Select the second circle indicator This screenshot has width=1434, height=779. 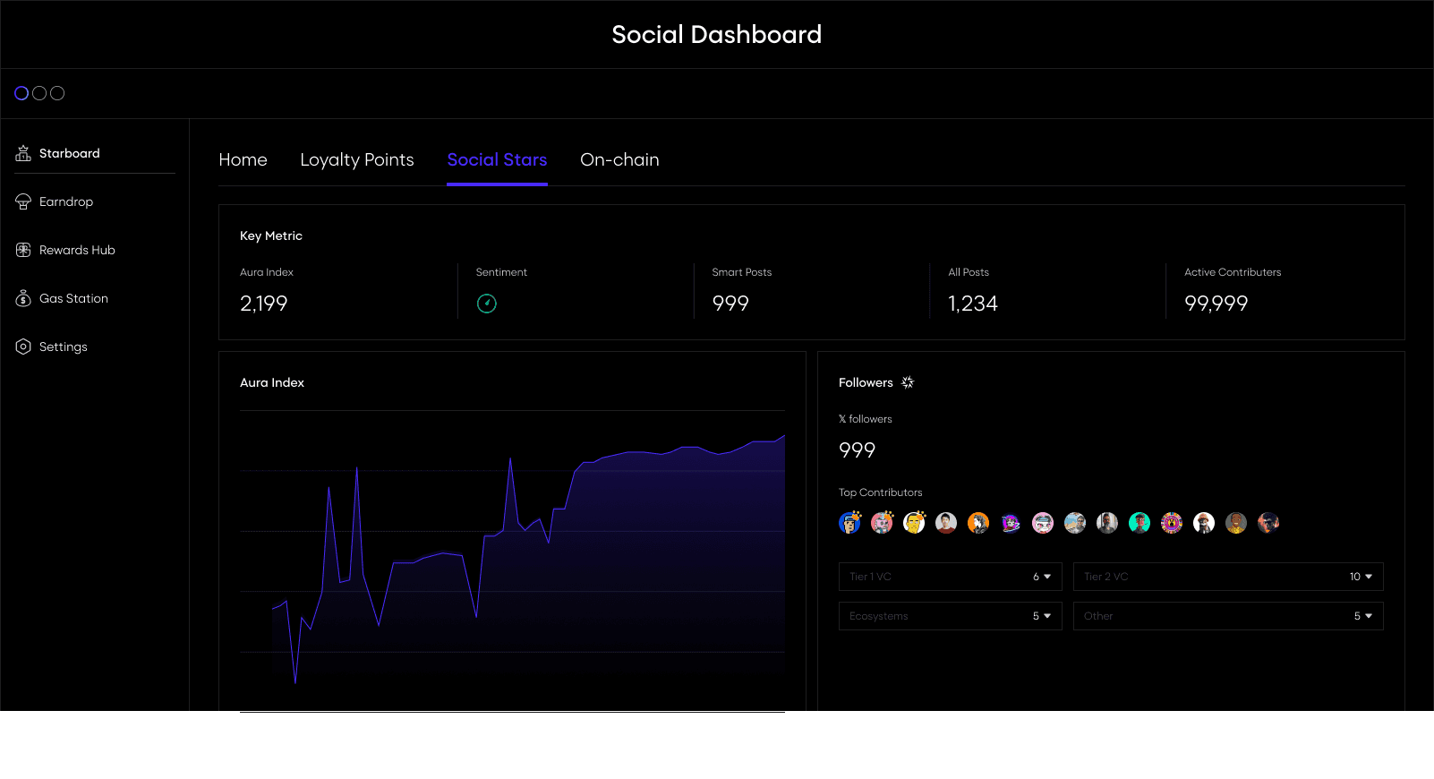(39, 93)
